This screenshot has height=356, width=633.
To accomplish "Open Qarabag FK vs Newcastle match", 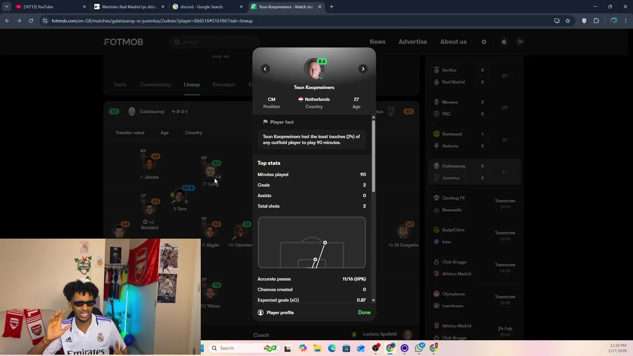I will point(475,204).
